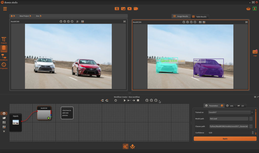
Task: Open the I/O tab in the parameters panel
Action: [241, 106]
